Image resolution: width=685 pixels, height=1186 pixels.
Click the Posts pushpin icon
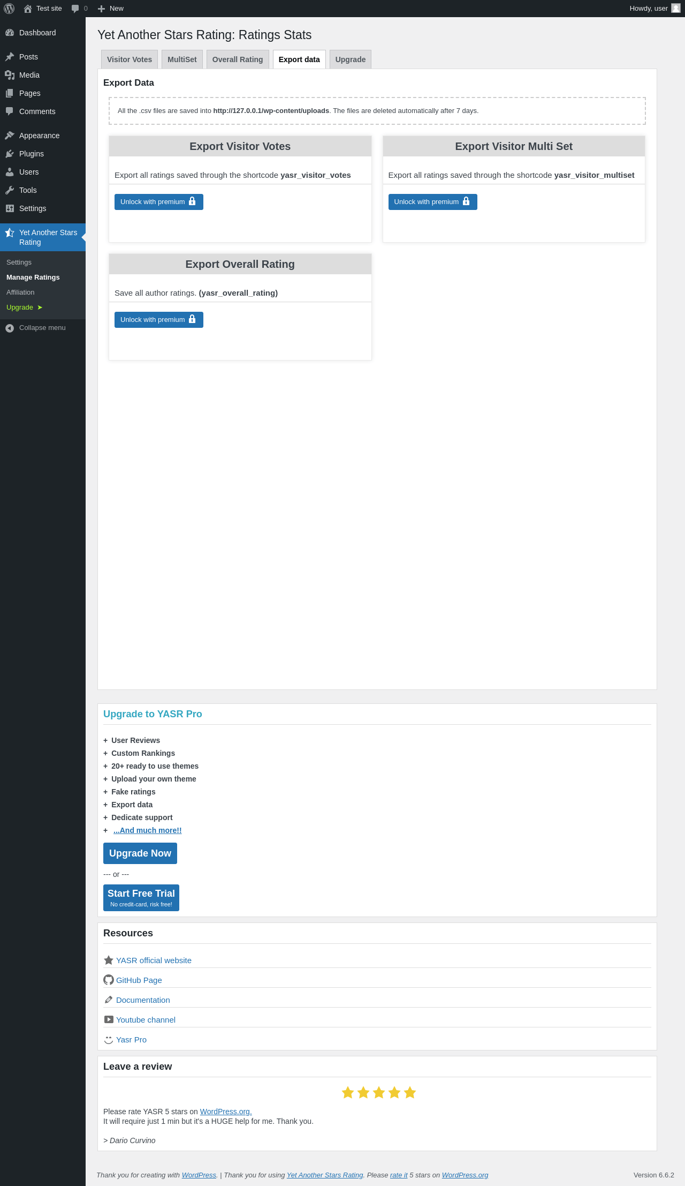click(x=10, y=57)
